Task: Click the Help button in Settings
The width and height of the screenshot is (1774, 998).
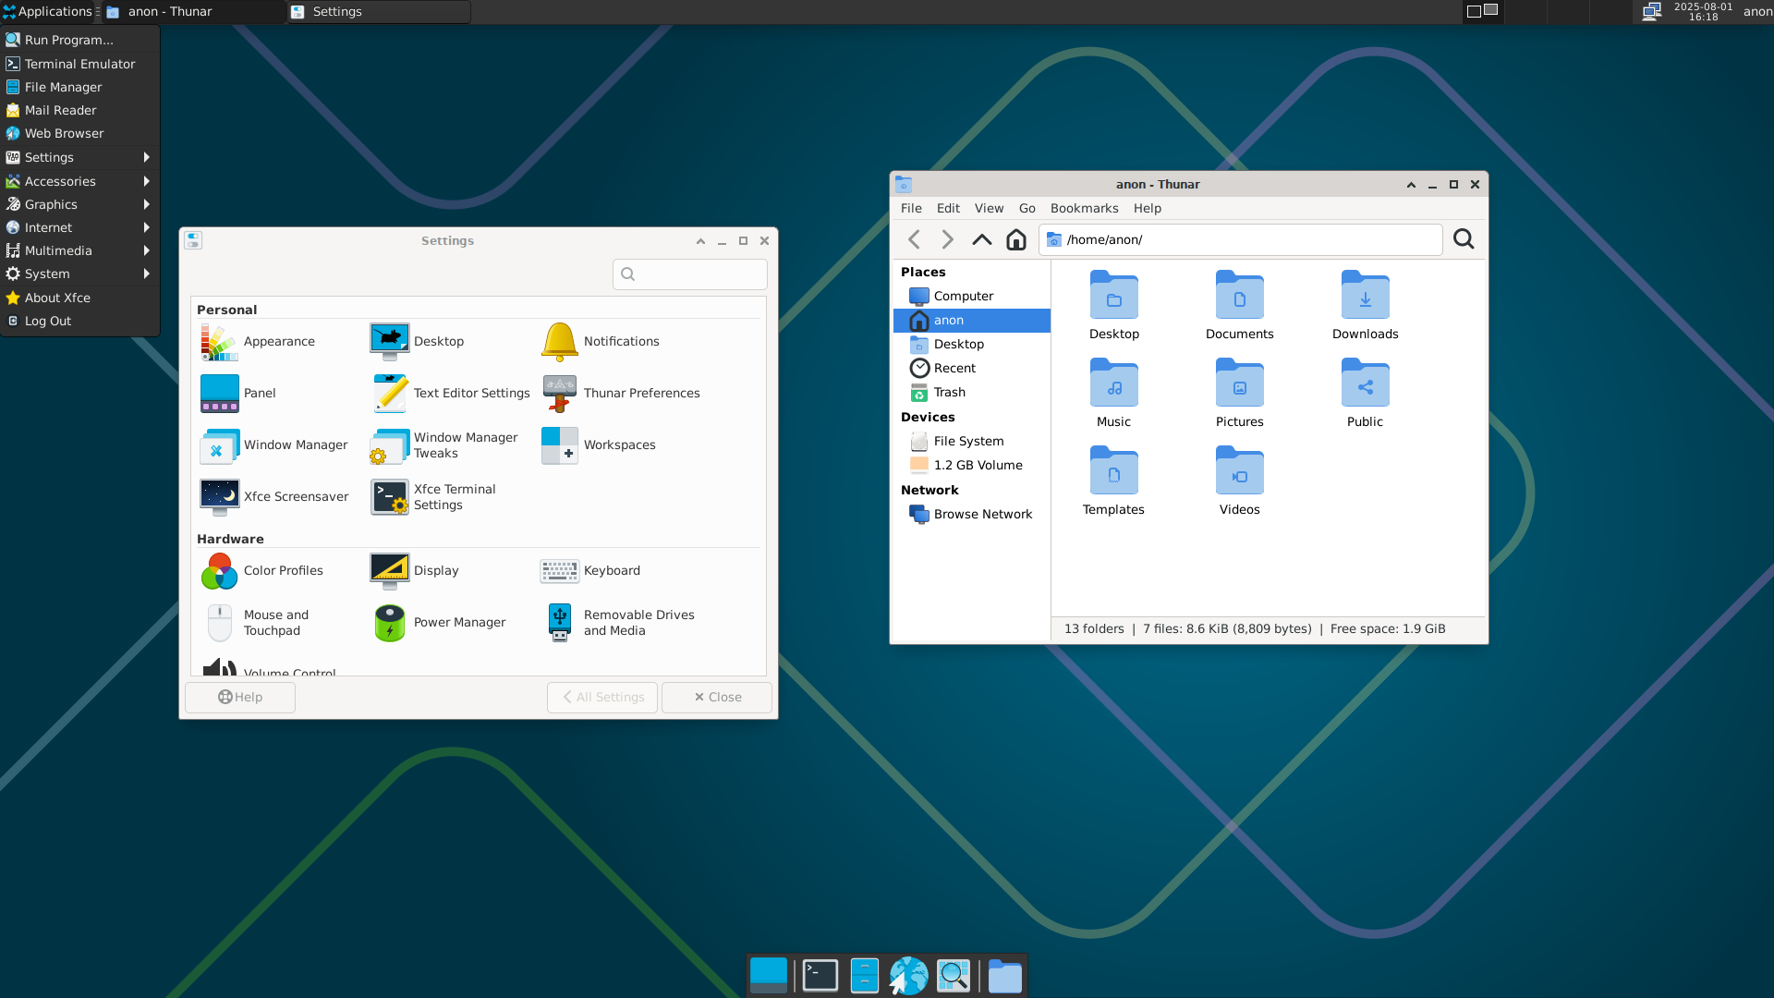Action: [x=240, y=698]
